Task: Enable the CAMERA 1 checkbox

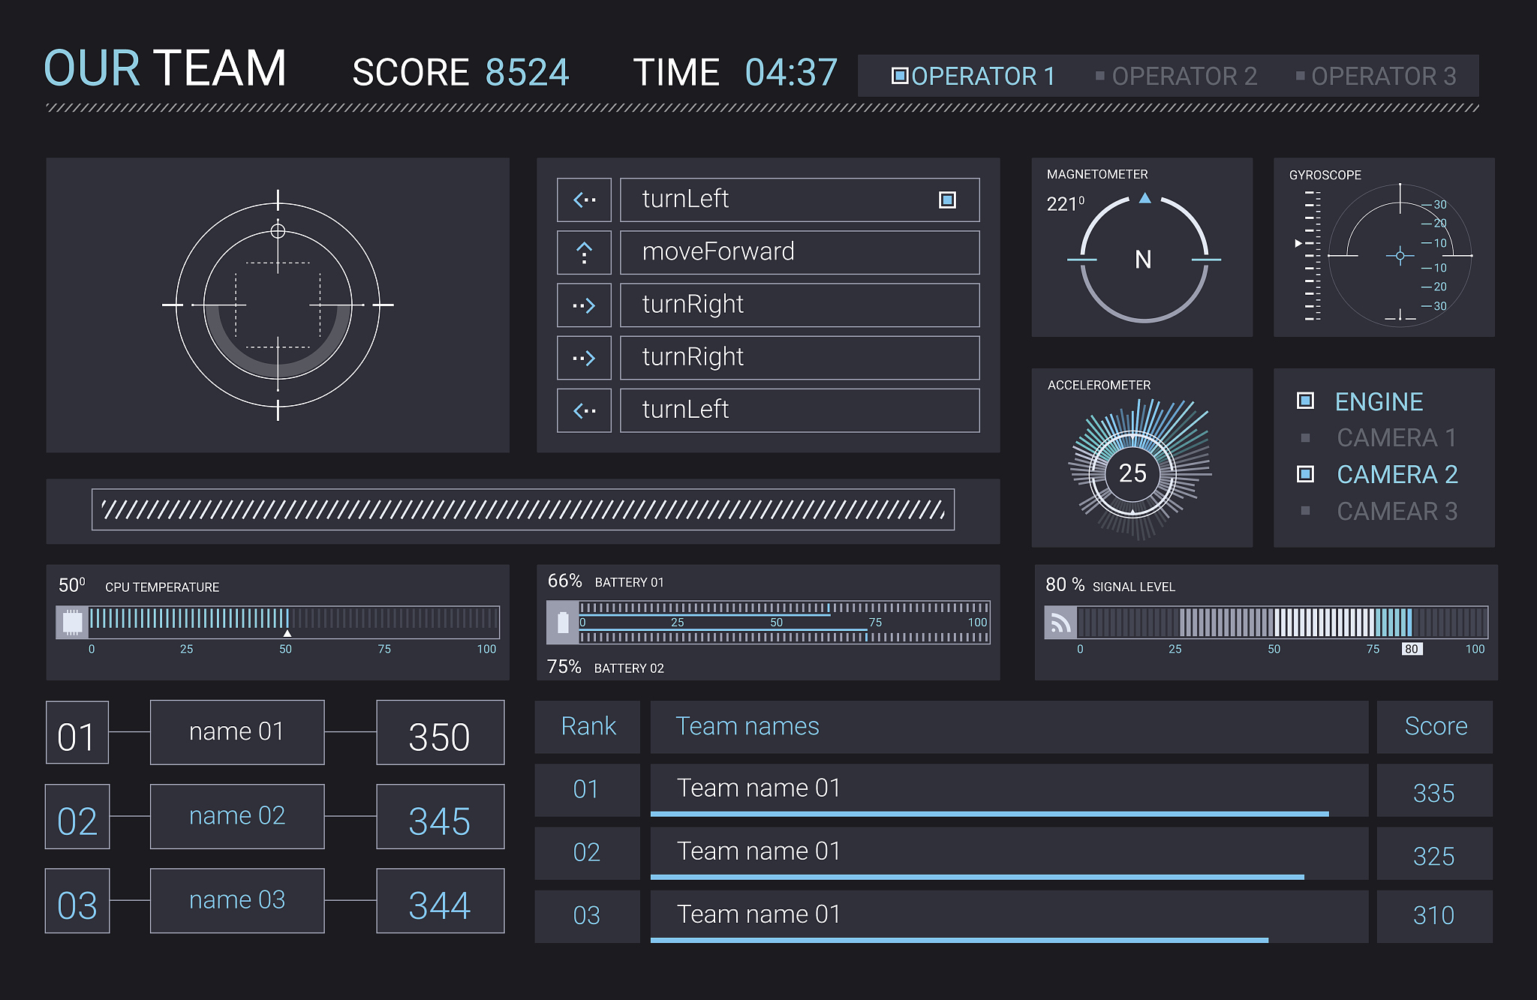Action: [1305, 437]
